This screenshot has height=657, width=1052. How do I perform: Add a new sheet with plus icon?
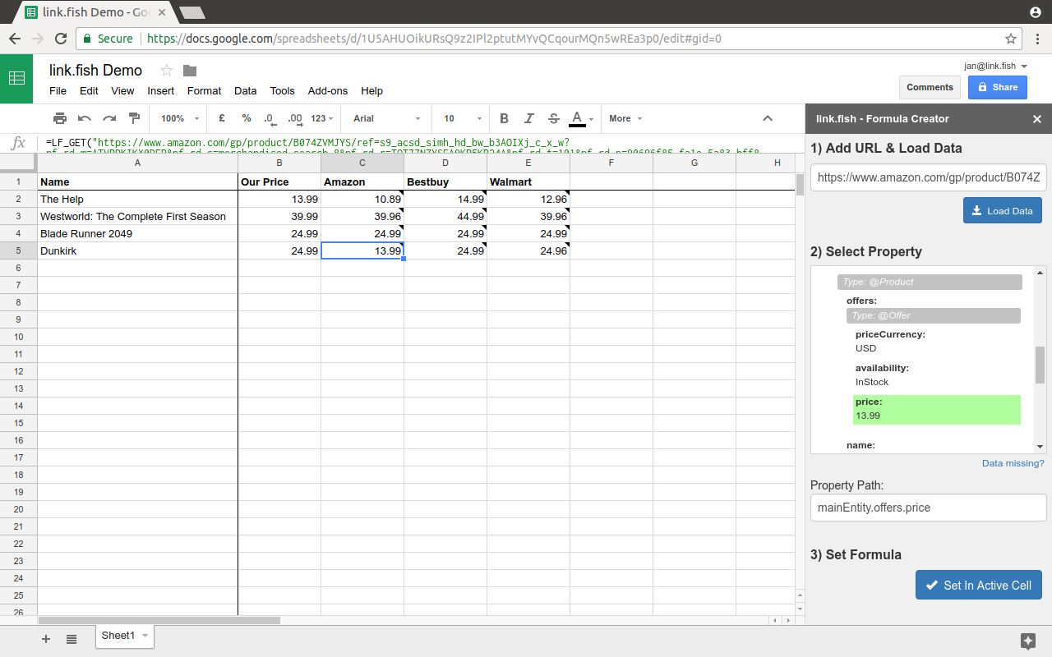46,639
